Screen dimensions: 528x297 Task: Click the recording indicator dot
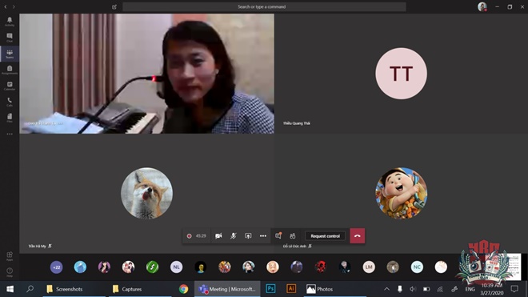(190, 236)
